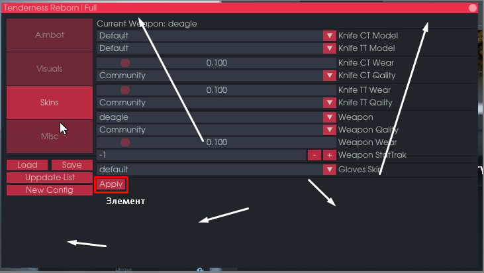
Task: Open the Misc tab
Action: pyautogui.click(x=50, y=136)
